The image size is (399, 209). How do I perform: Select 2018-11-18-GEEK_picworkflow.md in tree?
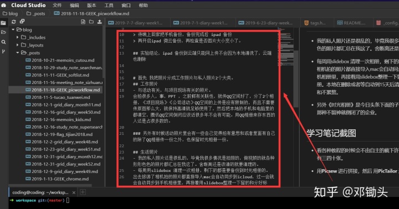55,90
